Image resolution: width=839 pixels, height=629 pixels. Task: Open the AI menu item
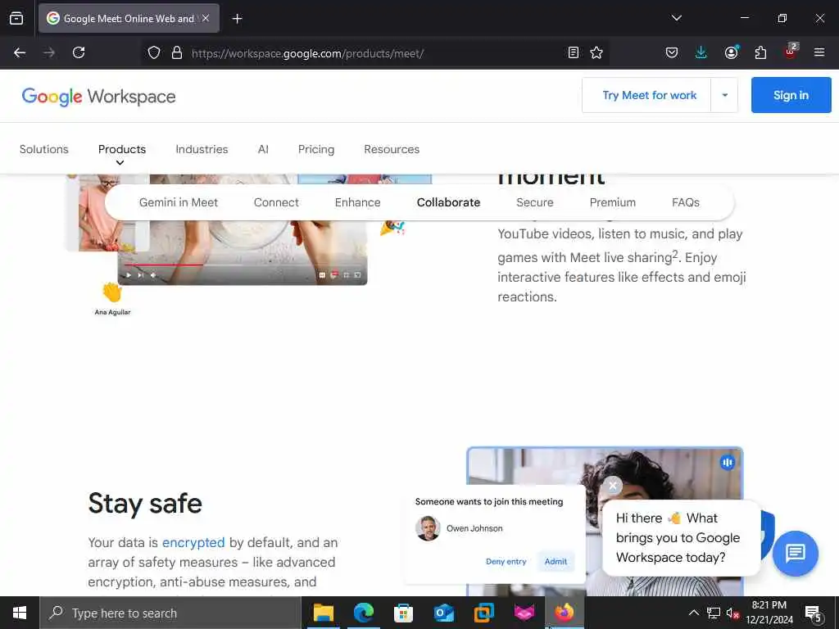[x=263, y=149]
